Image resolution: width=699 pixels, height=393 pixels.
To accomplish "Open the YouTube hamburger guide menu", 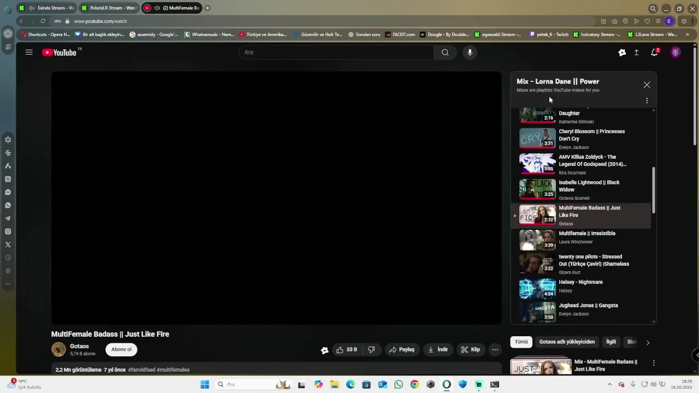I will click(29, 52).
